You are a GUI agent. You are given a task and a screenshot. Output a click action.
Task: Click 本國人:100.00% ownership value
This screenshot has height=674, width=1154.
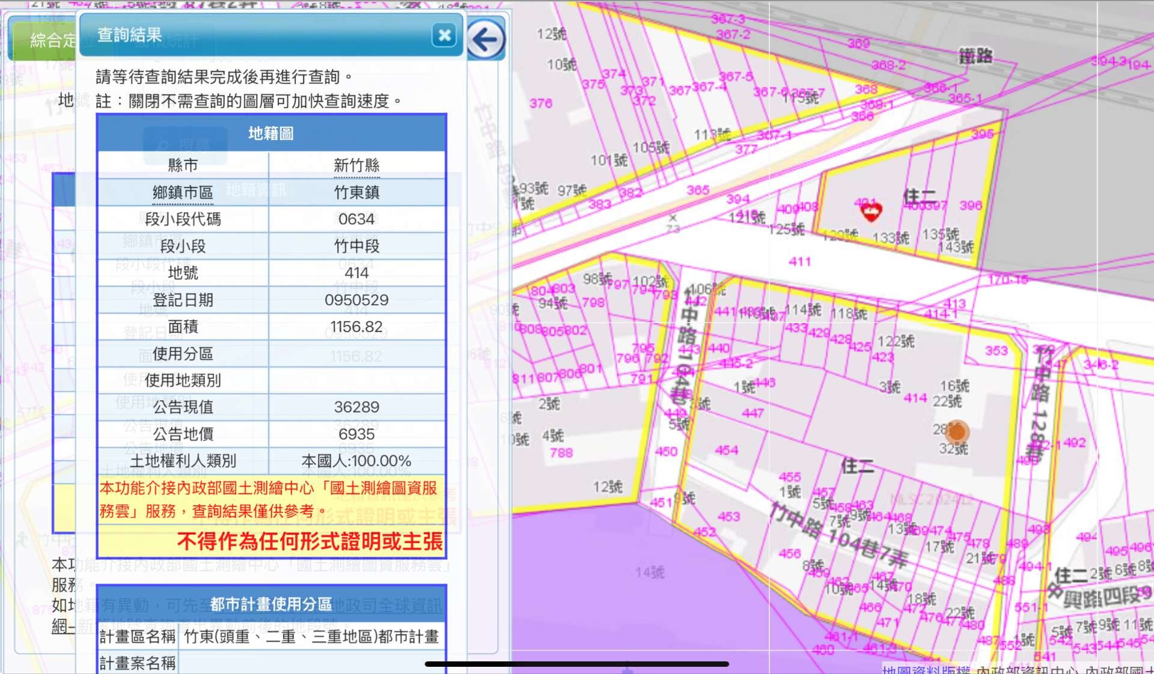[x=356, y=461]
